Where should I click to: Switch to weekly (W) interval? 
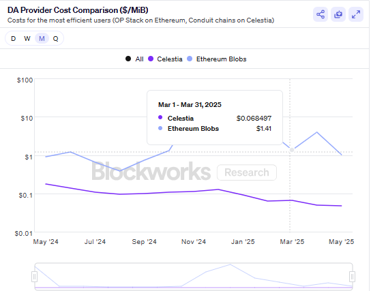pos(27,38)
